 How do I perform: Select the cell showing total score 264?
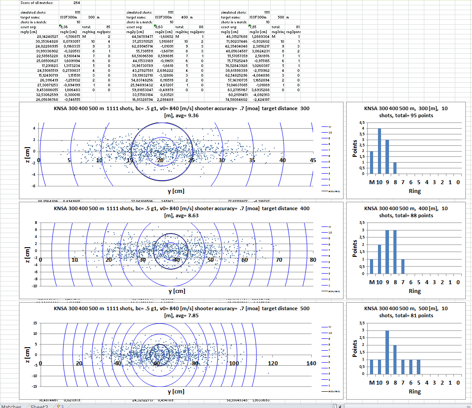click(70, 3)
